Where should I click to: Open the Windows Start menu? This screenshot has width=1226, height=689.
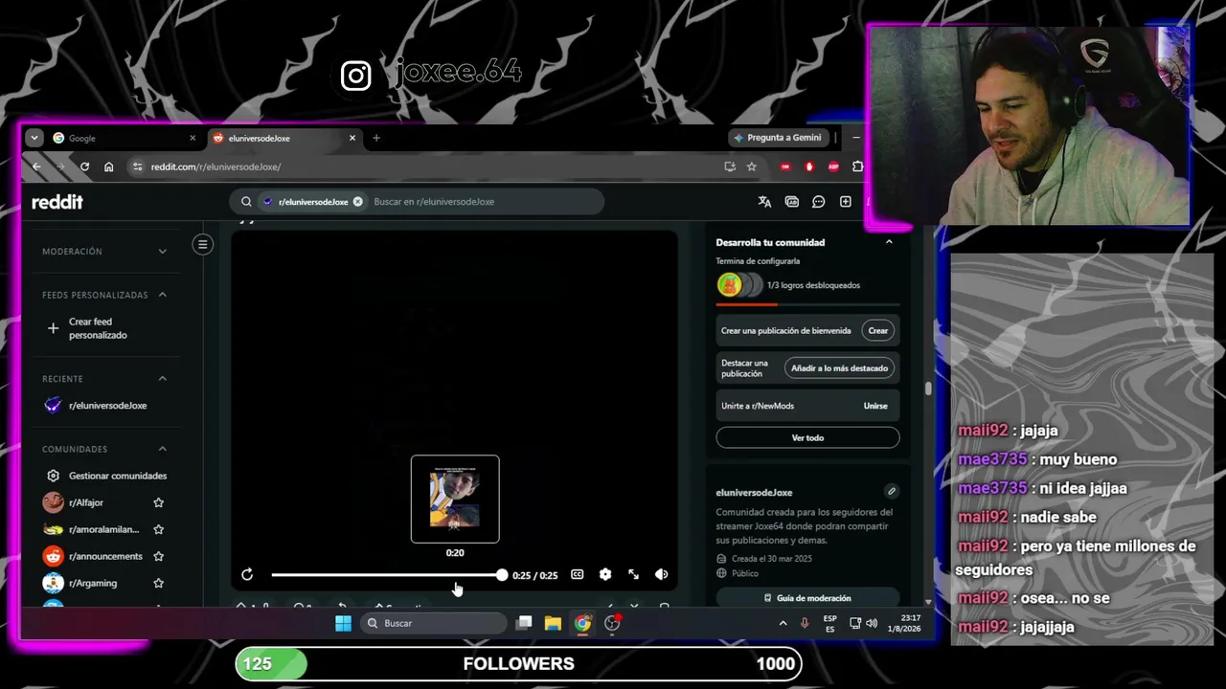[343, 624]
